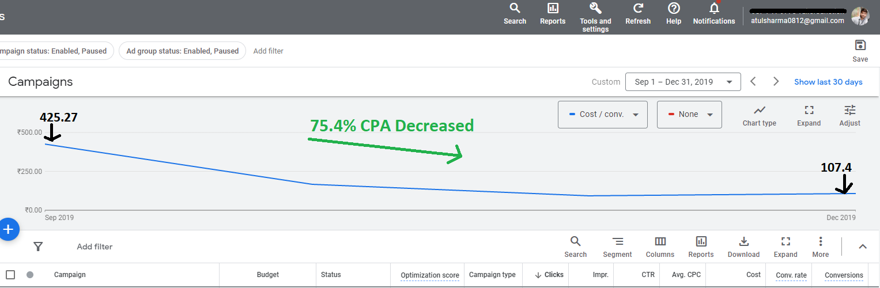Image resolution: width=880 pixels, height=288 pixels.
Task: Collapse the table toolbar chevron
Action: 862,247
